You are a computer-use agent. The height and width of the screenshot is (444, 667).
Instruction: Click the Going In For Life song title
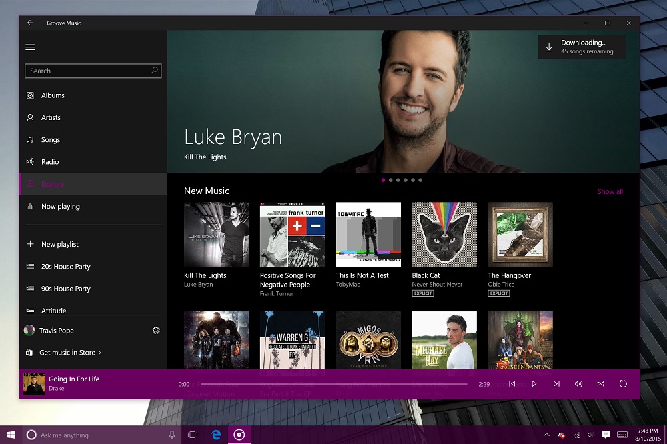click(x=74, y=379)
